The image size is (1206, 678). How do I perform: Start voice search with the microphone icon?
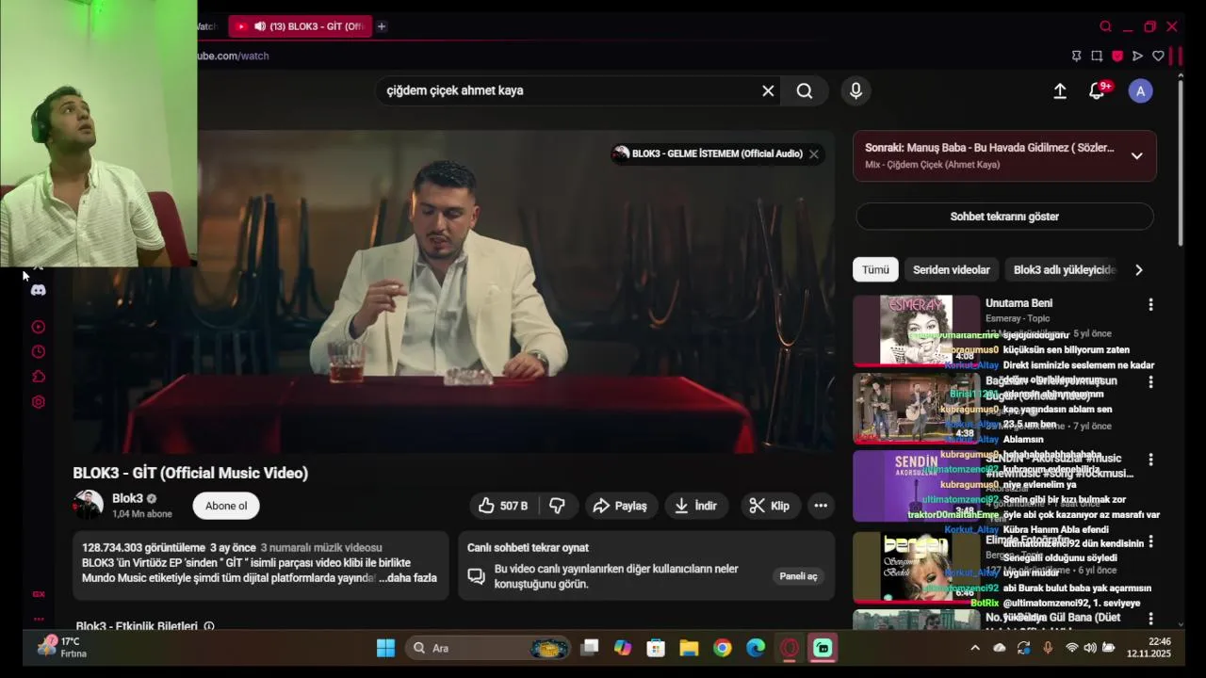856,90
